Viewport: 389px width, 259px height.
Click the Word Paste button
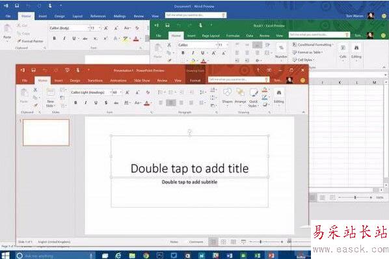pos(7,33)
